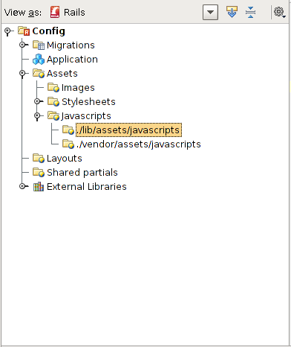Viewport: 291px width, 347px height.
Task: Click the Migrations folder icon
Action: pos(39,45)
